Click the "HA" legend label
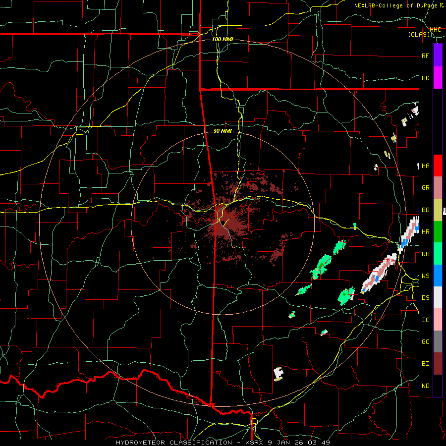 (425, 166)
